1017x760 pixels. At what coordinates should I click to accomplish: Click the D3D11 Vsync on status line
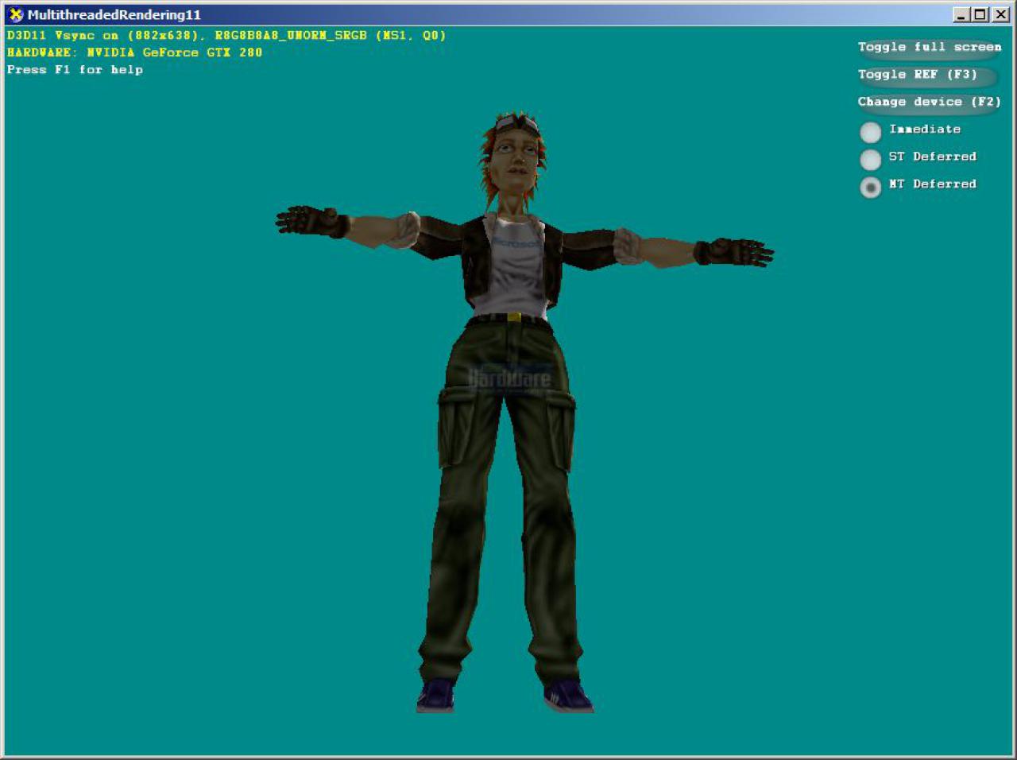(226, 36)
